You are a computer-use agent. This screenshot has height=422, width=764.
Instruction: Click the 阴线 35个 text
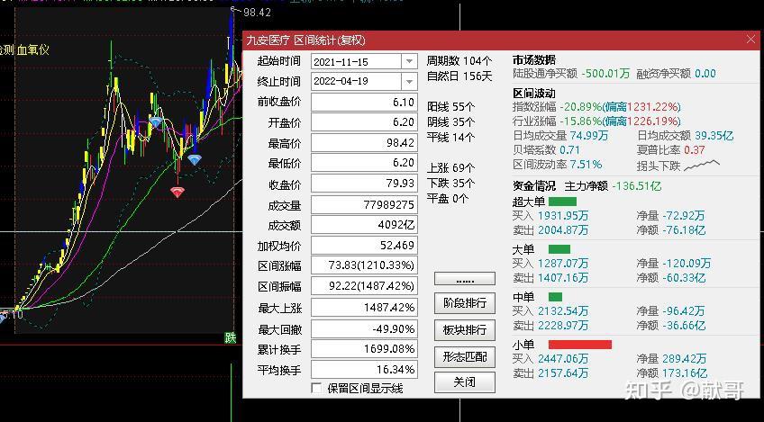tap(450, 121)
